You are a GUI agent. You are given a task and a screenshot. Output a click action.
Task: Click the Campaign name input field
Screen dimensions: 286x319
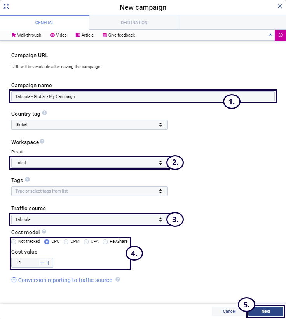point(117,96)
